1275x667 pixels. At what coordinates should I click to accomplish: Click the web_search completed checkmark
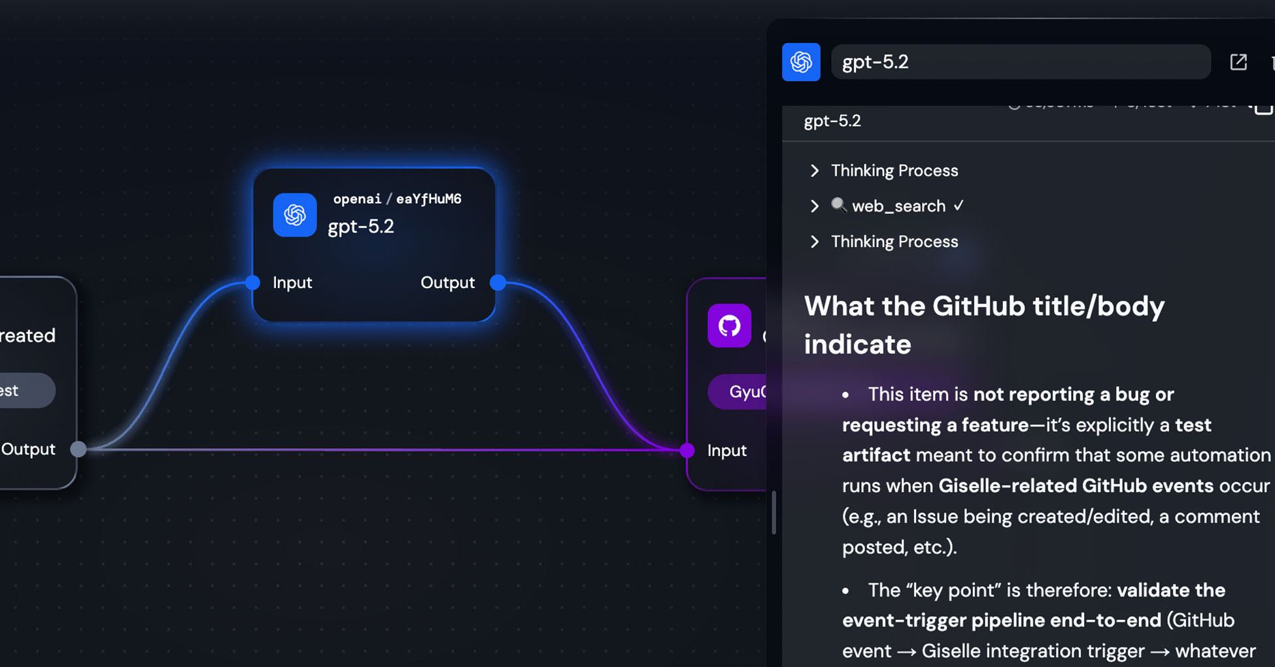tap(960, 205)
